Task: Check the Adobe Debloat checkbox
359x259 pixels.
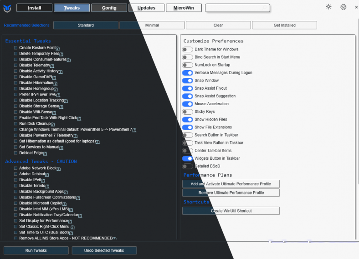Action: [15, 174]
